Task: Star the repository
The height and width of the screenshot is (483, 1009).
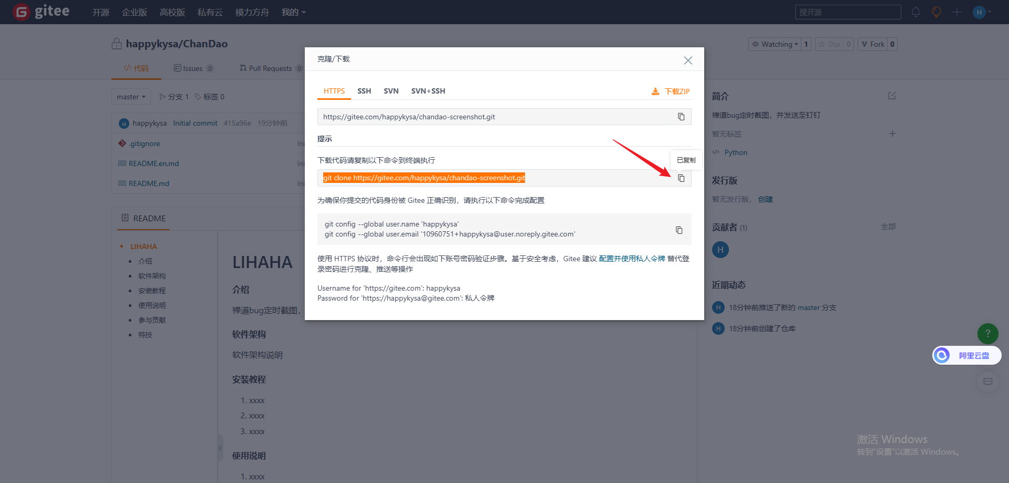Action: (830, 44)
